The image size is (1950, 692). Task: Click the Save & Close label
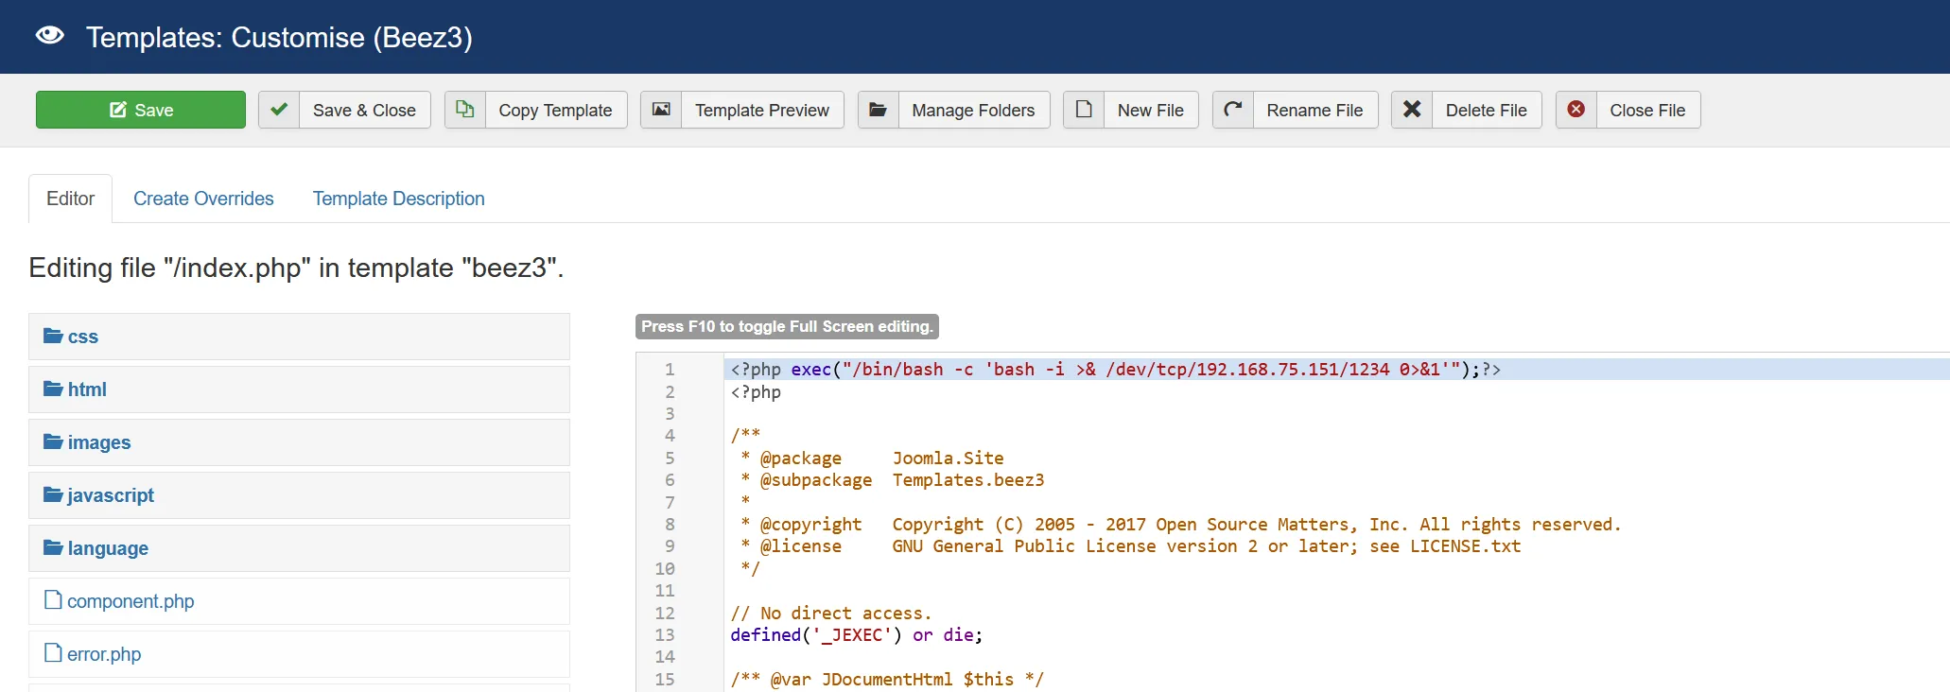pos(364,111)
